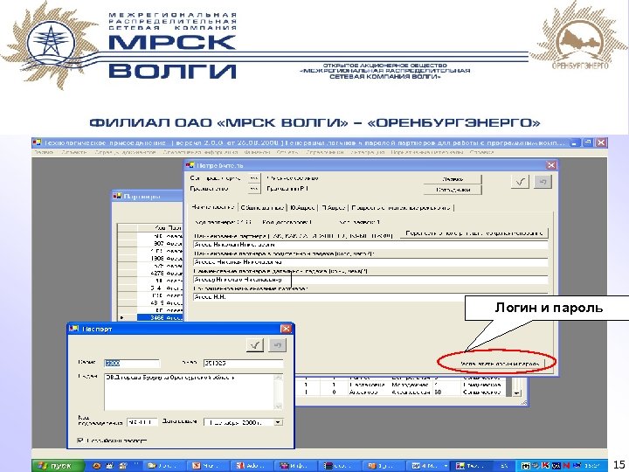This screenshot has height=472, width=629.
Task: Click the Потребитель window title icon
Action: point(190,165)
